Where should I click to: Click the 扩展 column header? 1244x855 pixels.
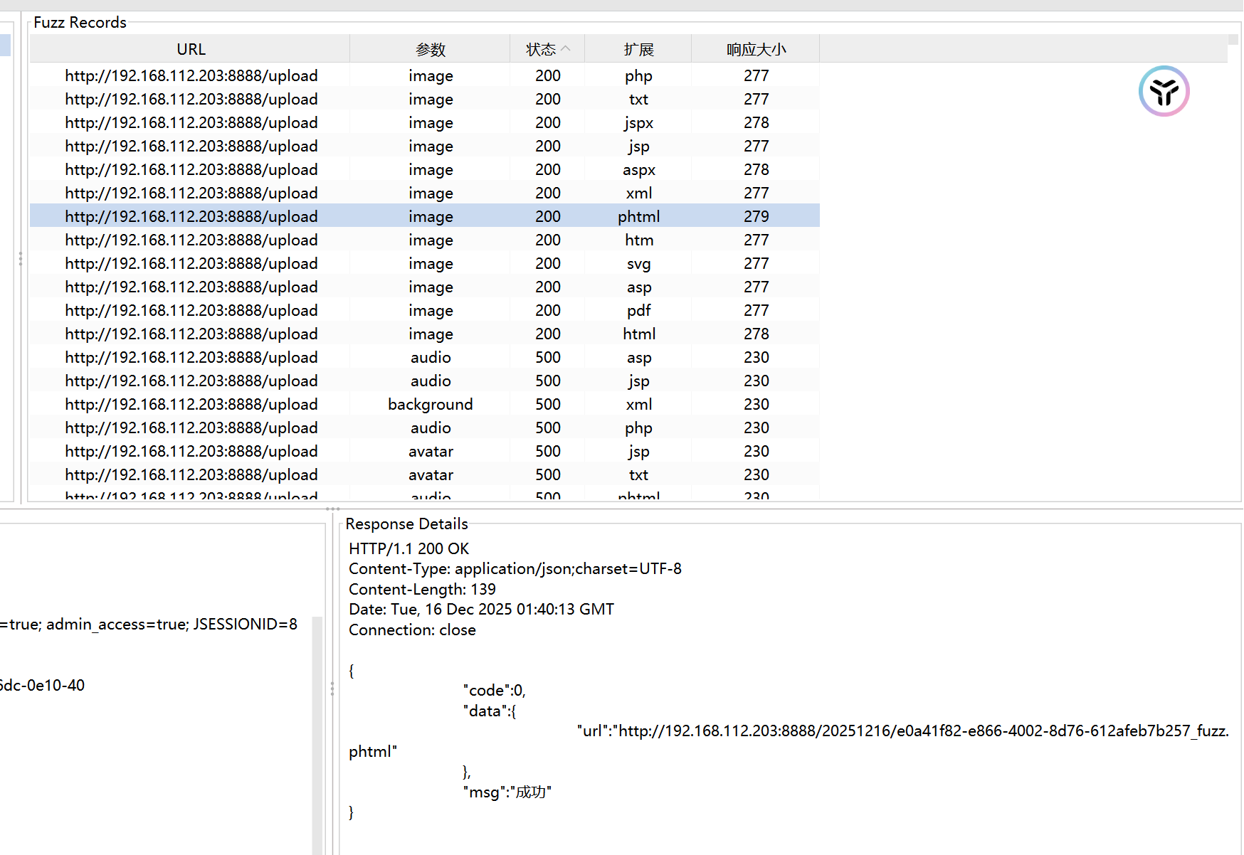click(x=638, y=49)
